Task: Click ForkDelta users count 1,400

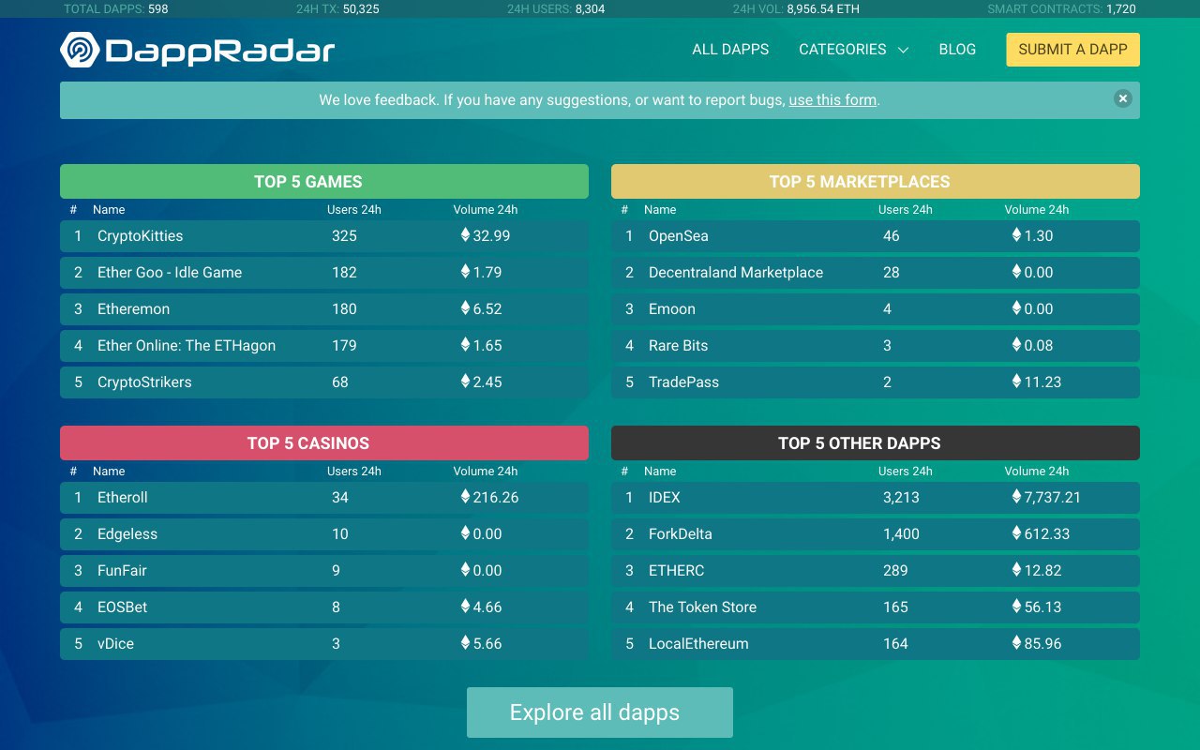Action: (x=901, y=534)
